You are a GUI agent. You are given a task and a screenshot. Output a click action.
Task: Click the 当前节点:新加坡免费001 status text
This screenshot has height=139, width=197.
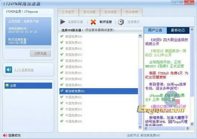144,135
